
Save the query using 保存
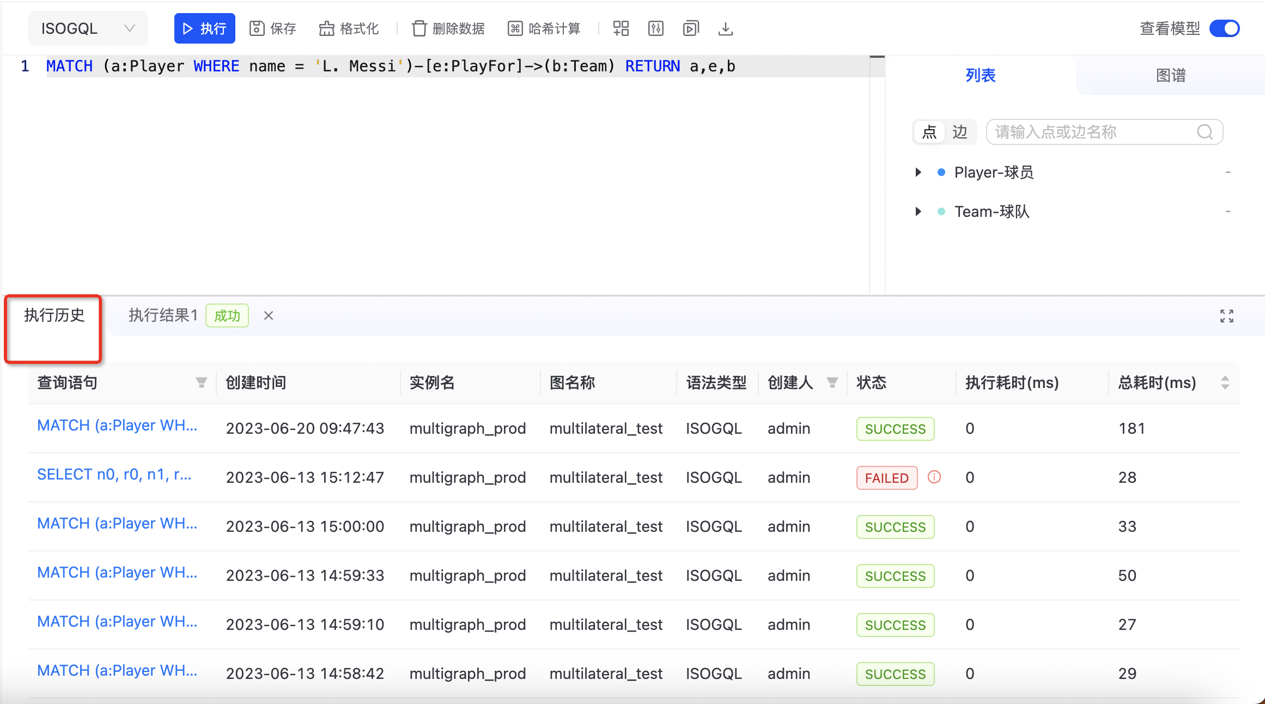coord(272,28)
